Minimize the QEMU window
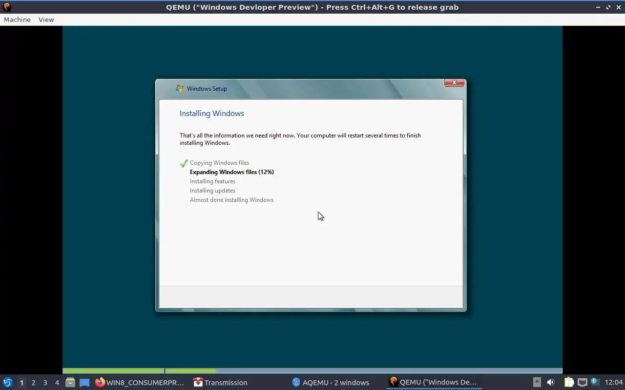Image resolution: width=625 pixels, height=390 pixels. pos(598,7)
